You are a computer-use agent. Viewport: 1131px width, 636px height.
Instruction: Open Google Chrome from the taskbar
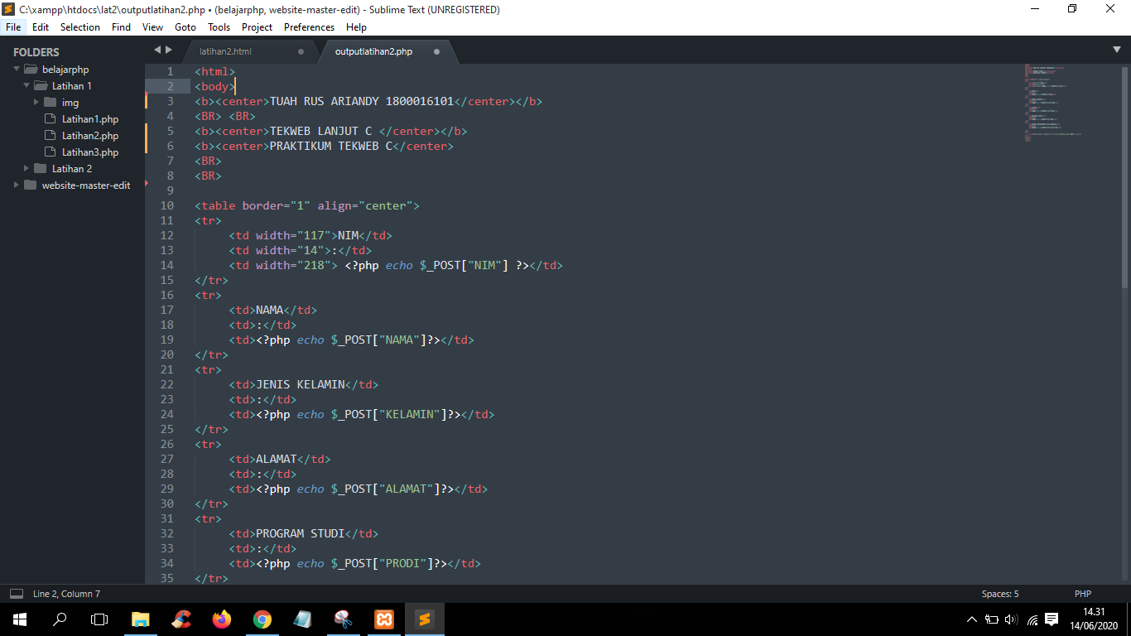pos(262,619)
